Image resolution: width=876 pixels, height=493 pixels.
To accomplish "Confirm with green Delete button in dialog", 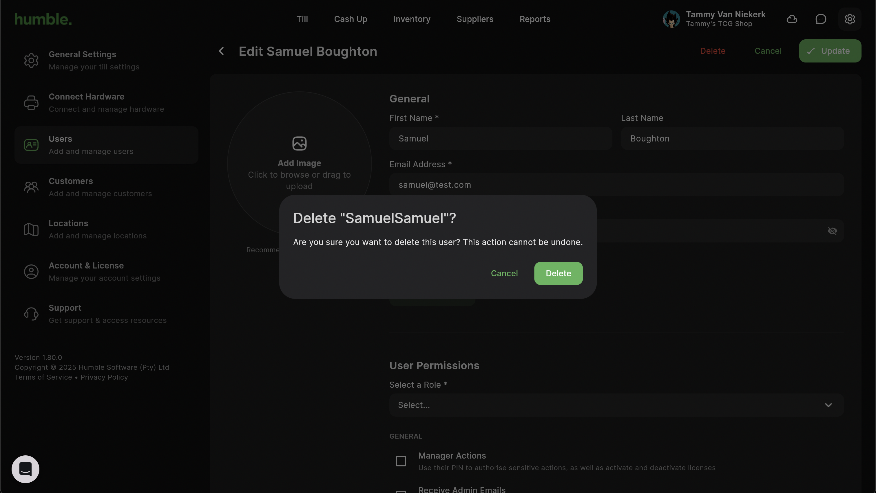I will point(558,273).
